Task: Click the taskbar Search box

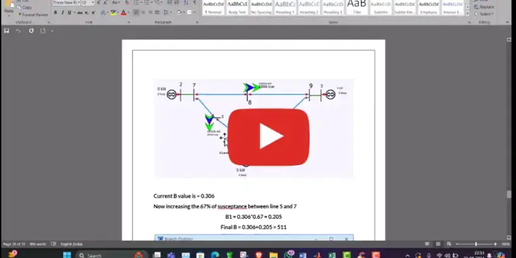Action: point(111,255)
